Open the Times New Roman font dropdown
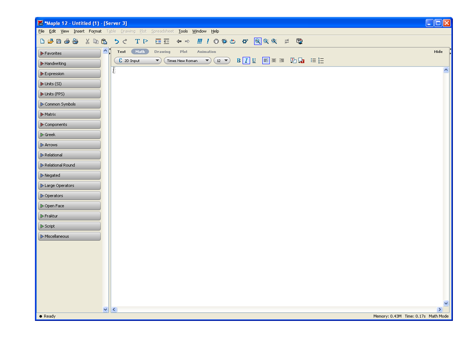466x349 pixels. (187, 61)
